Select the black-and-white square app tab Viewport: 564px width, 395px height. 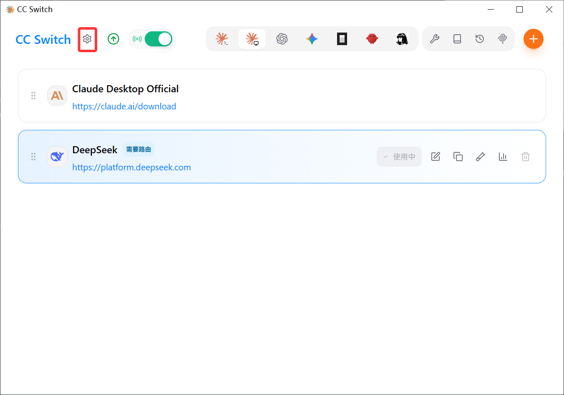[x=342, y=39]
